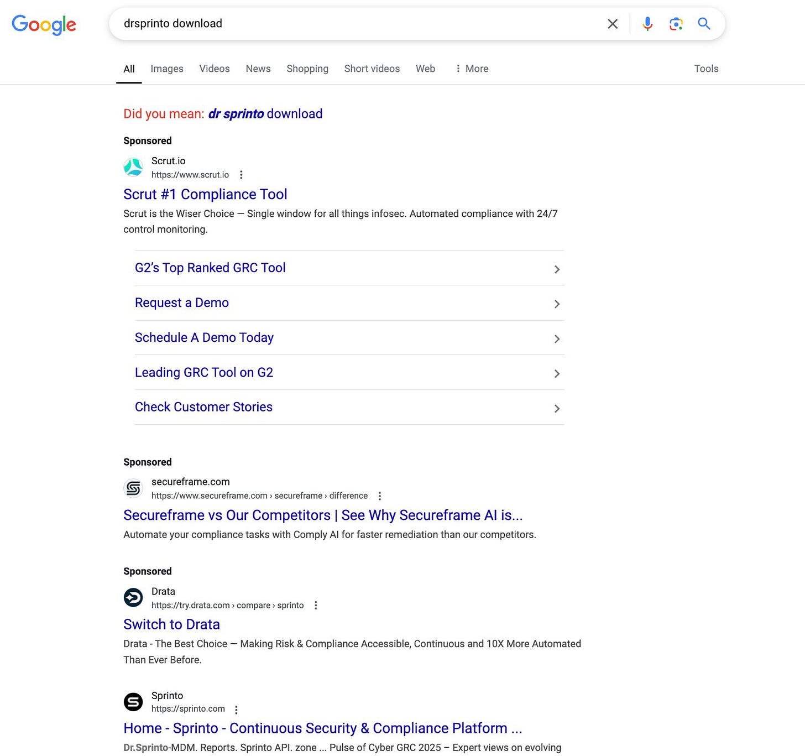Click the try.drata.com compare sprinto URL
The image size is (805, 756).
click(228, 606)
